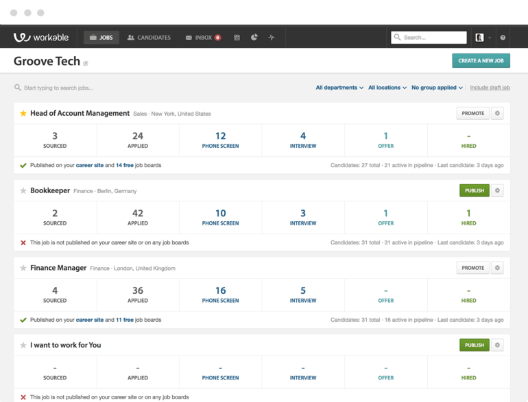Open the activity pulse icon
Image resolution: width=528 pixels, height=402 pixels.
[272, 38]
